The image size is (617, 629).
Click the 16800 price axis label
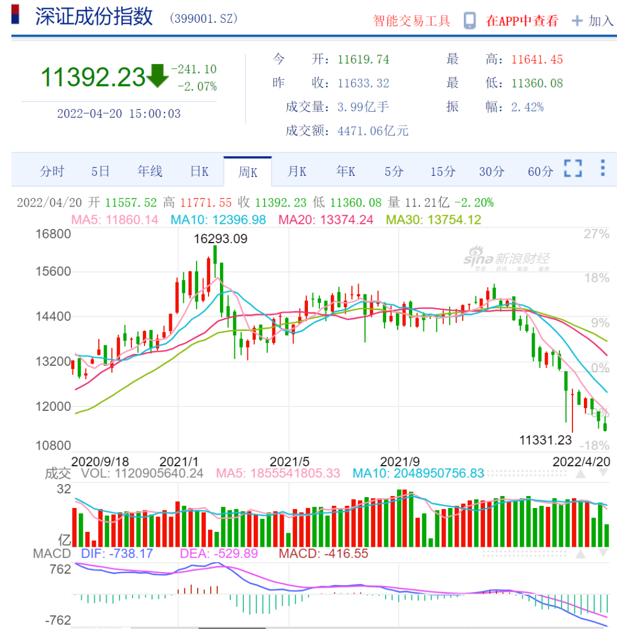53,234
